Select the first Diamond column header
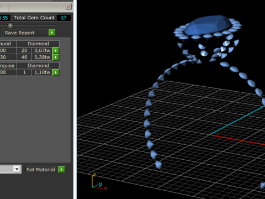The width and height of the screenshot is (265, 199). tap(38, 44)
